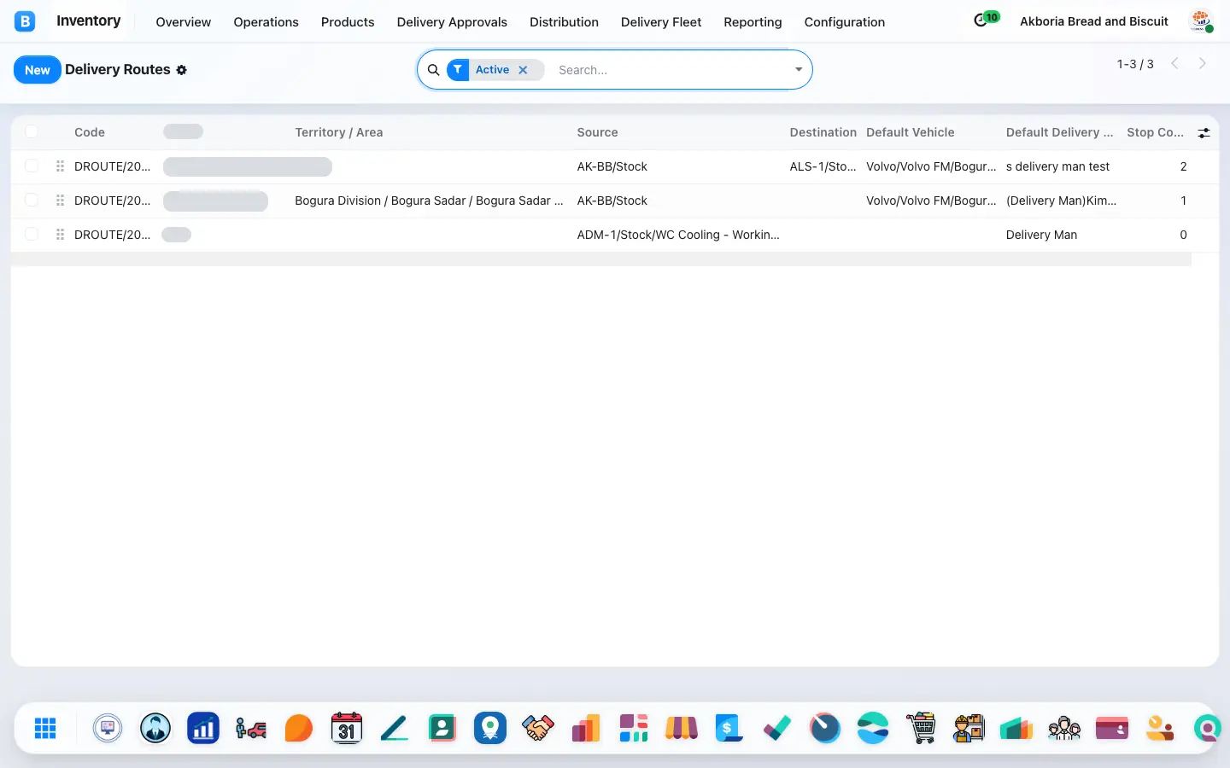Click the drag handle of the first route row
This screenshot has height=768, width=1230.
[x=60, y=166]
